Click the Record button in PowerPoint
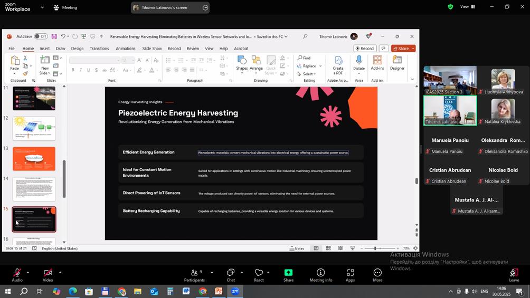The image size is (530, 298). coord(365,49)
